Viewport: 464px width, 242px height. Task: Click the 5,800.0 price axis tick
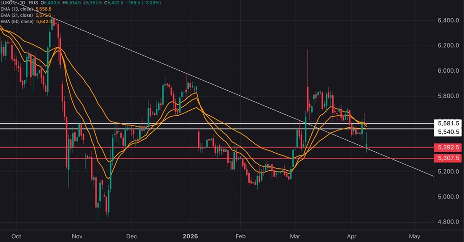448,96
